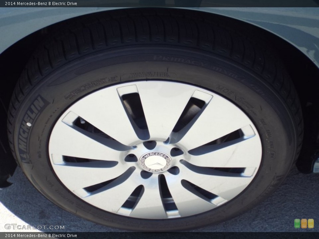The image size is (319, 239).
Task: Toggle the green availability indicator
Action: click(x=297, y=223)
